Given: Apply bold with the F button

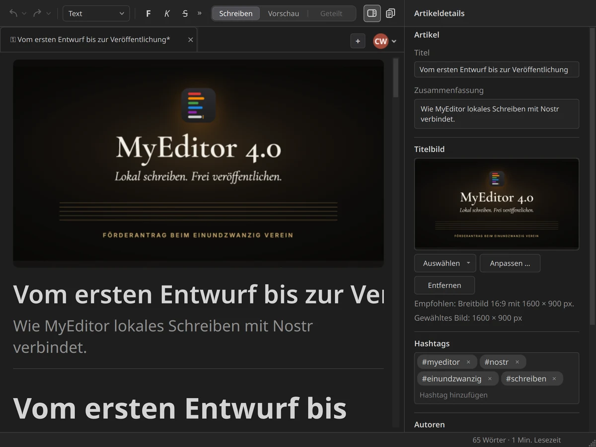Looking at the screenshot, I should [x=148, y=13].
